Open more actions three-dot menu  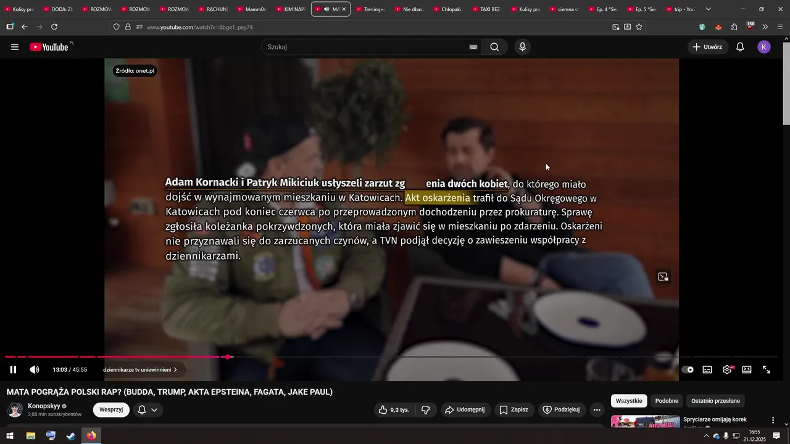[x=597, y=409]
